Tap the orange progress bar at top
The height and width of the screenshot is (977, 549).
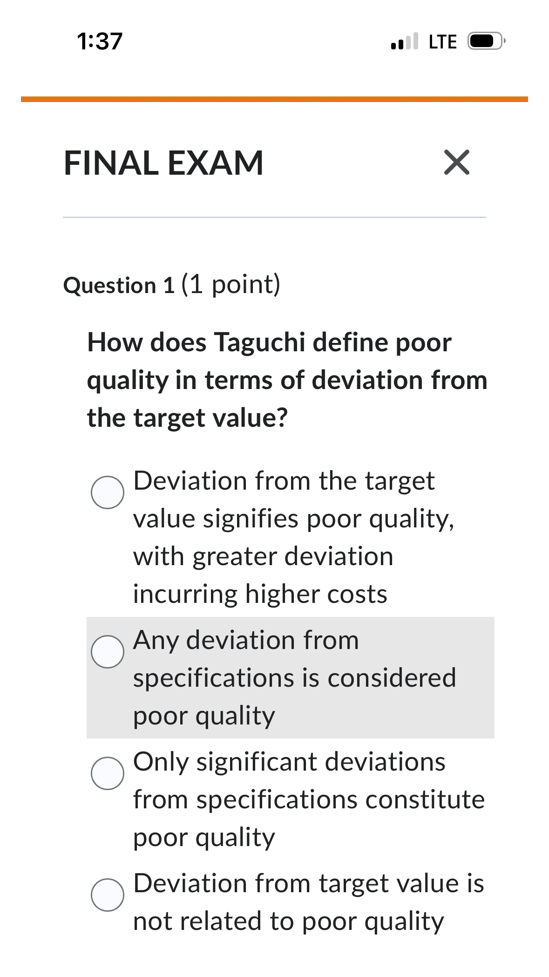pyautogui.click(x=274, y=98)
